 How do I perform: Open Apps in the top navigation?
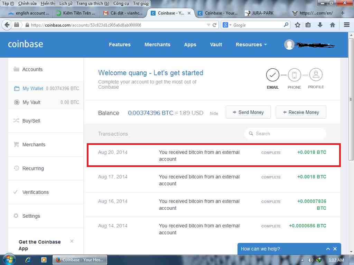pyautogui.click(x=190, y=45)
